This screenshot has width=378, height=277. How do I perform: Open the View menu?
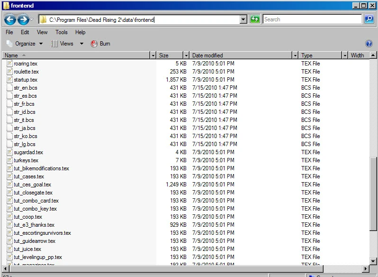point(42,32)
